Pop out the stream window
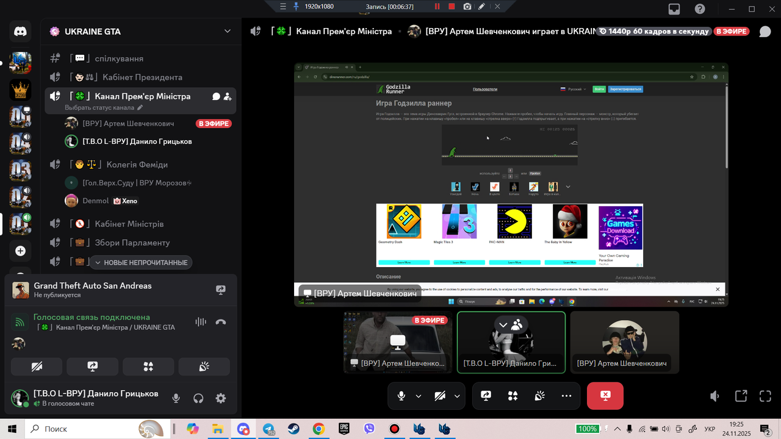 741,396
